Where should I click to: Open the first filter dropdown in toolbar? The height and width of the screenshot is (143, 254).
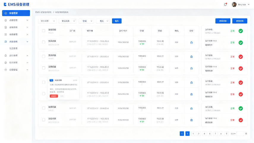tap(48, 21)
